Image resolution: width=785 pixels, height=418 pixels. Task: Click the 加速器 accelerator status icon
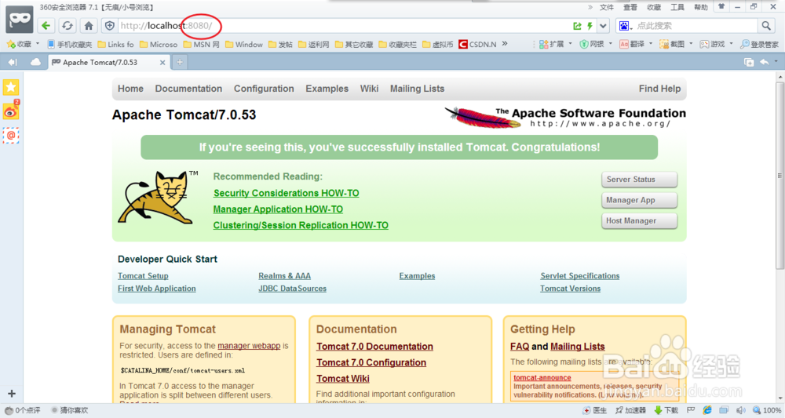[631, 410]
